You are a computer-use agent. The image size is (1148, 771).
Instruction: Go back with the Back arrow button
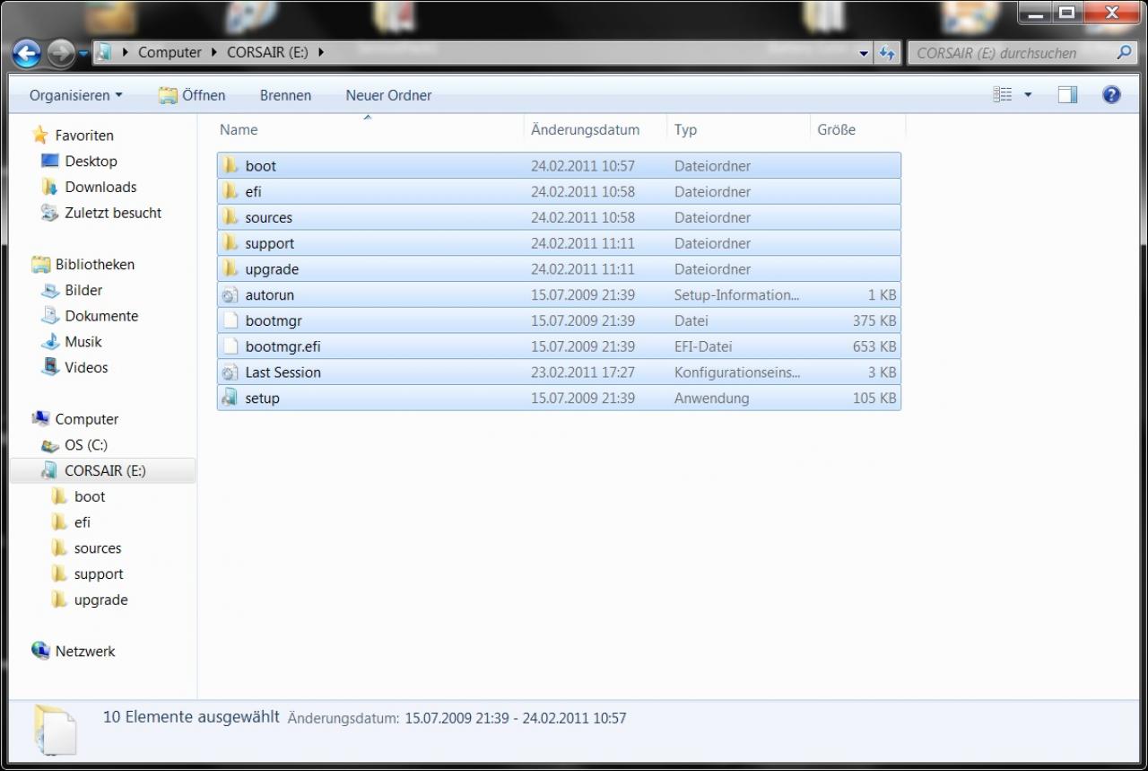click(x=27, y=54)
